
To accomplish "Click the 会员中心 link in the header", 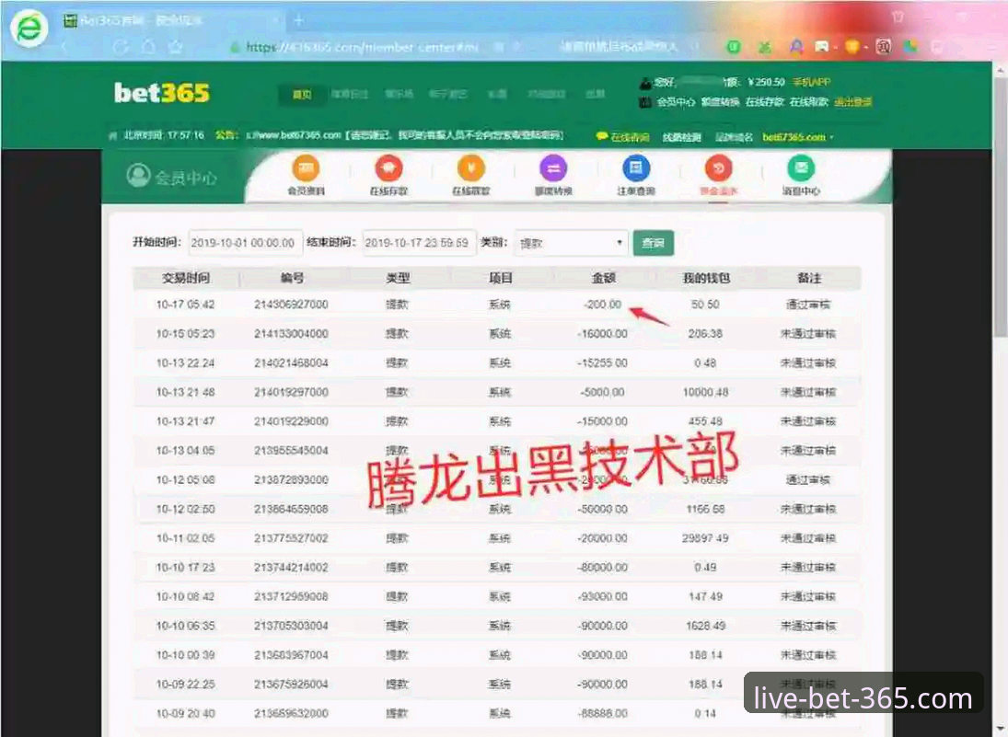I will 676,101.
